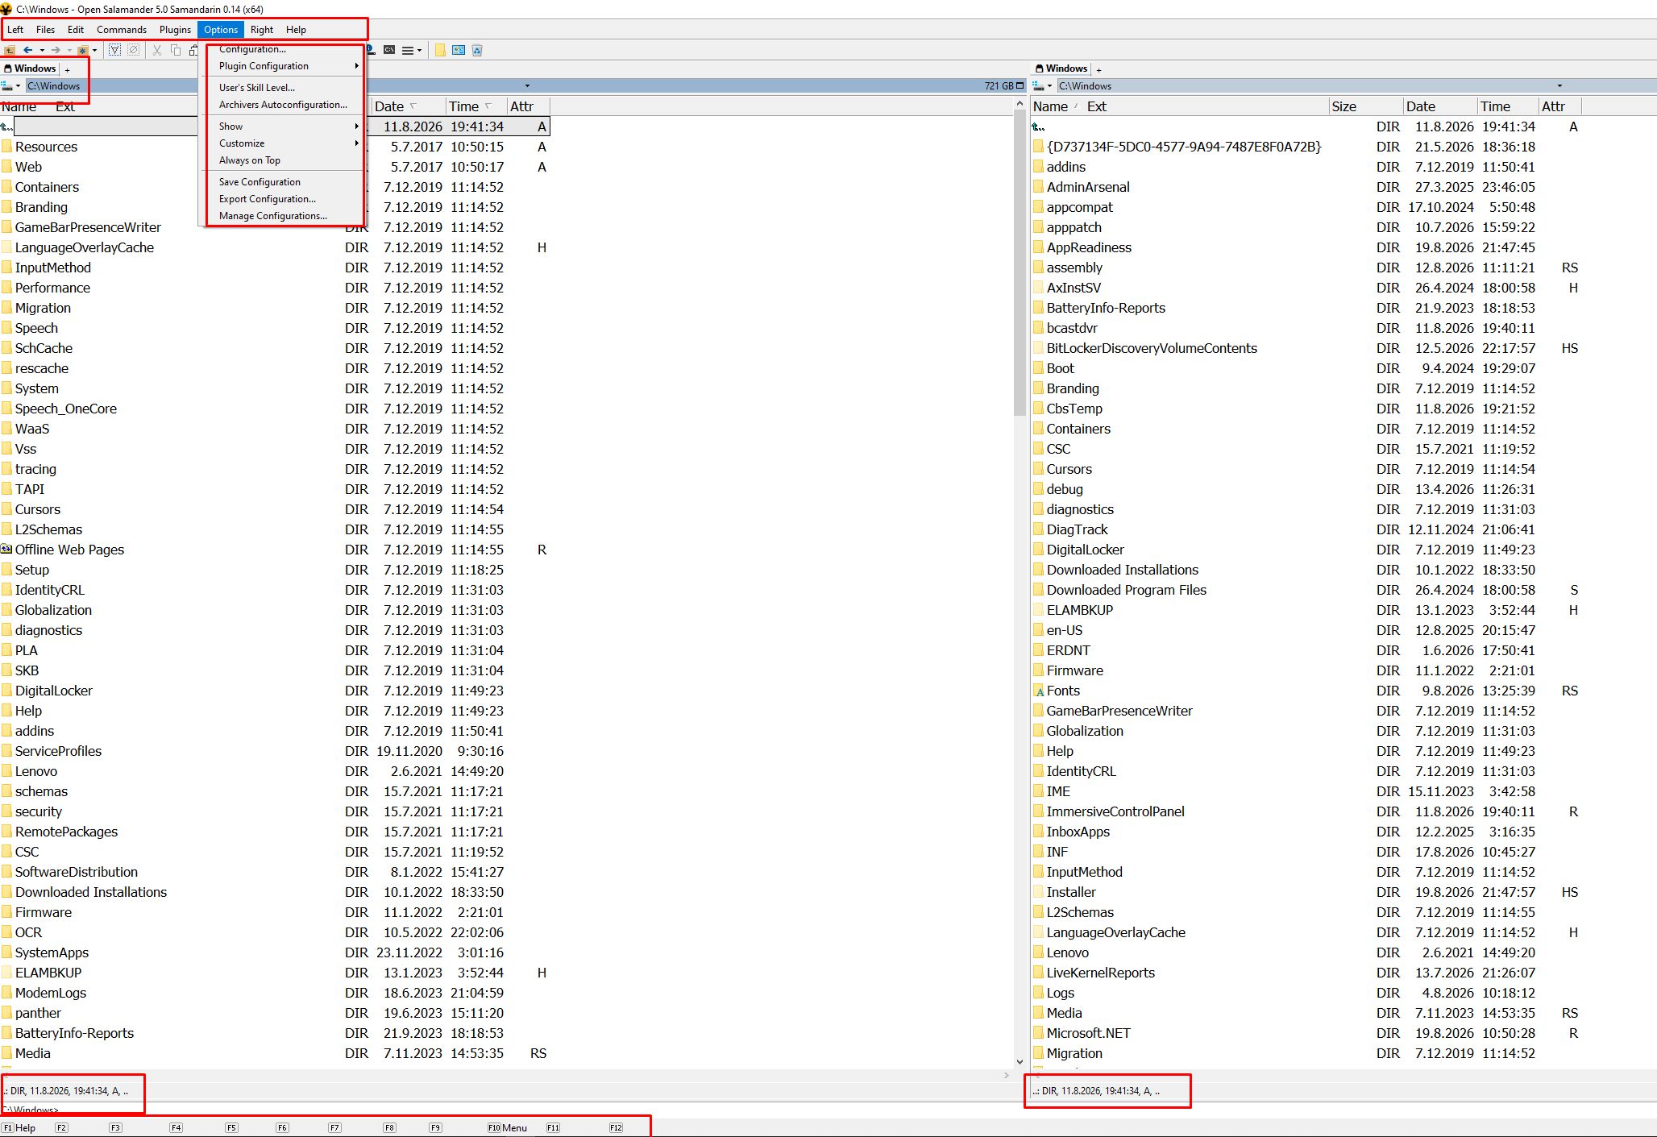Click the Offline Web Pages folder icon
Image resolution: width=1657 pixels, height=1137 pixels.
click(x=6, y=550)
